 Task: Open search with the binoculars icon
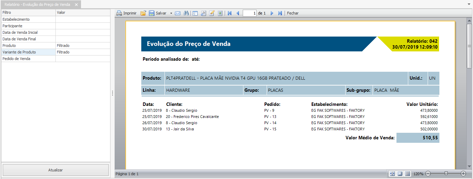186,13
